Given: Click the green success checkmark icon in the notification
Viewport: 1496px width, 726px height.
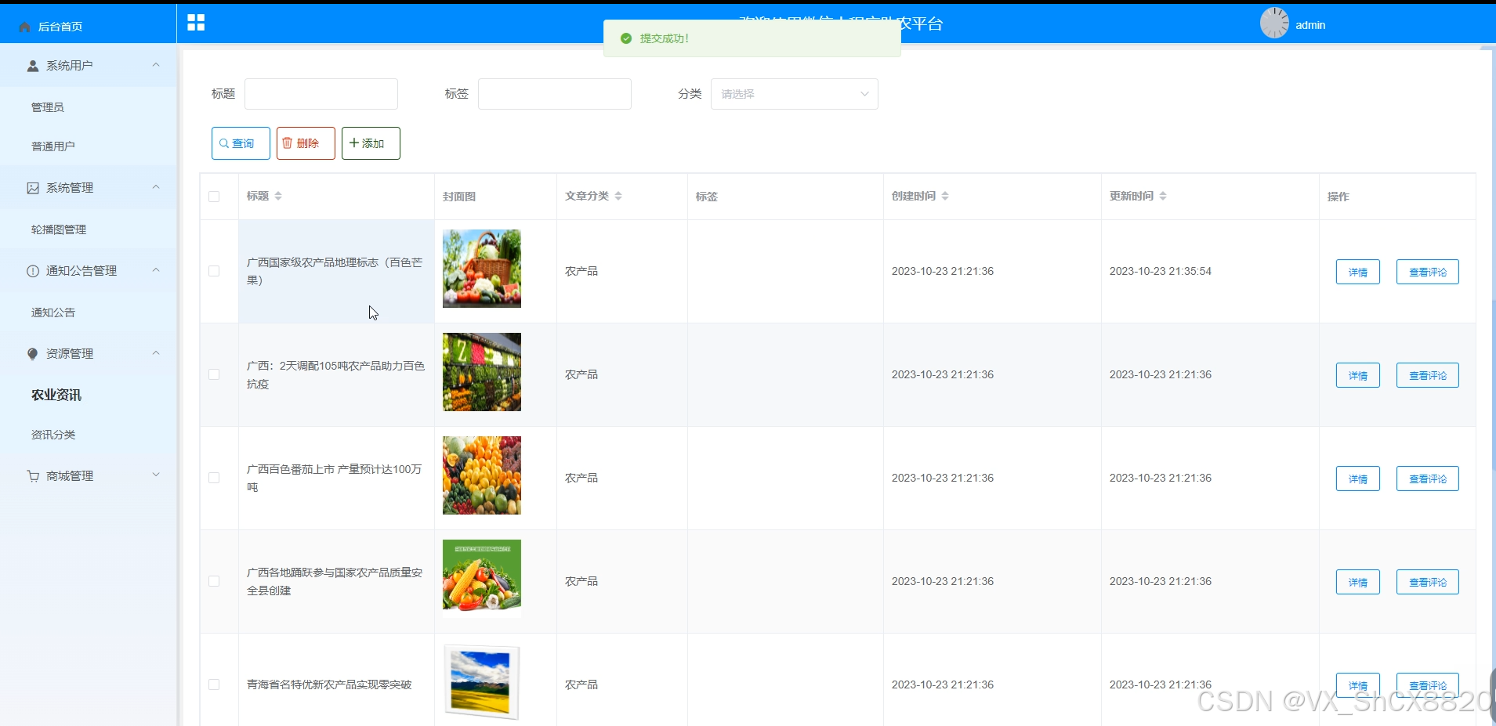Looking at the screenshot, I should pos(626,38).
